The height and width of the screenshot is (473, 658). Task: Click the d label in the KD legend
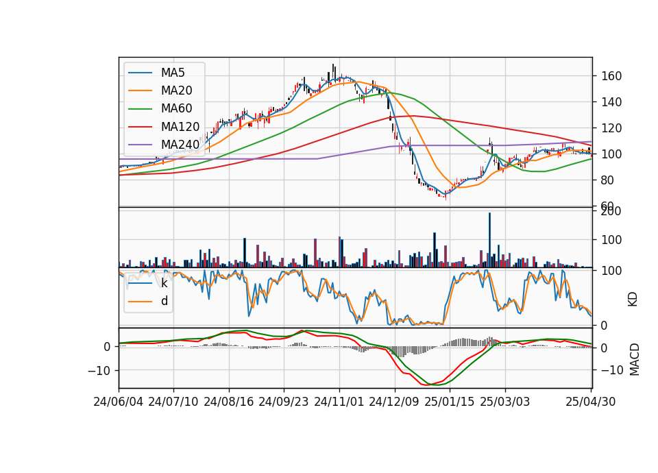tap(164, 301)
